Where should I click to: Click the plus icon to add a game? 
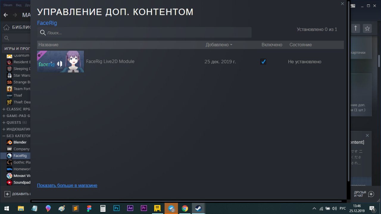pos(7,194)
